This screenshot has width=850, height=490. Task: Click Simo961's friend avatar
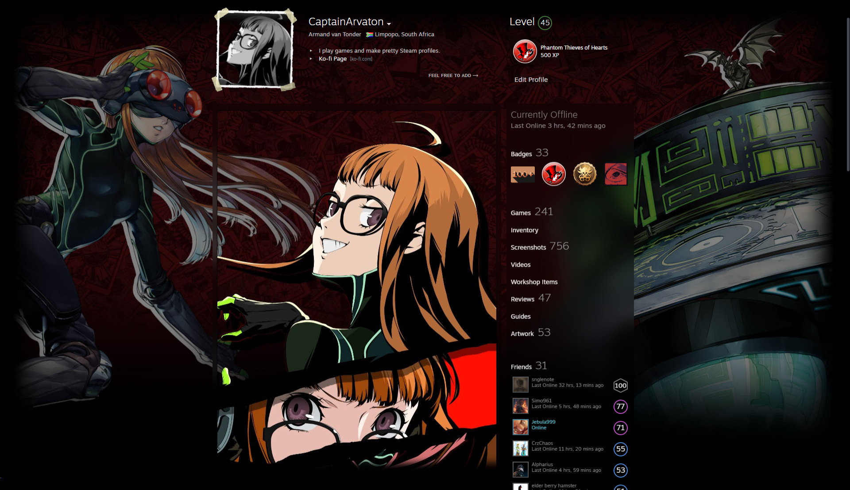click(x=521, y=406)
